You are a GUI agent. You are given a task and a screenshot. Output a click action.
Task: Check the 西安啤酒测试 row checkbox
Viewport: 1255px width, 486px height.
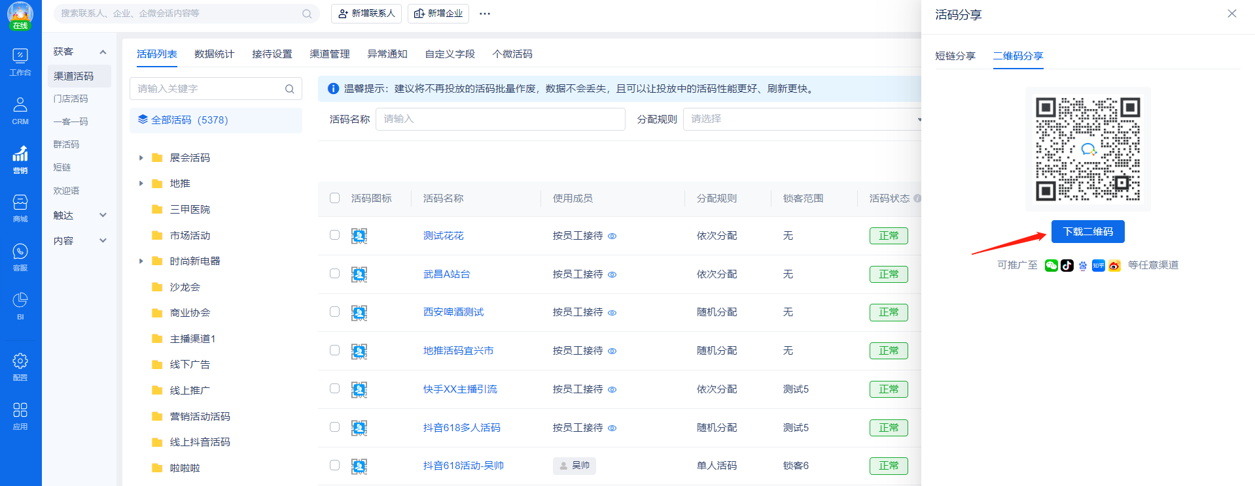pyautogui.click(x=335, y=312)
